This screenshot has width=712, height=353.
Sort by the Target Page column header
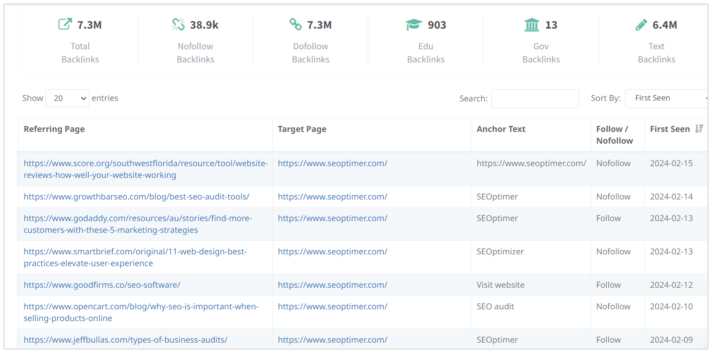click(302, 129)
